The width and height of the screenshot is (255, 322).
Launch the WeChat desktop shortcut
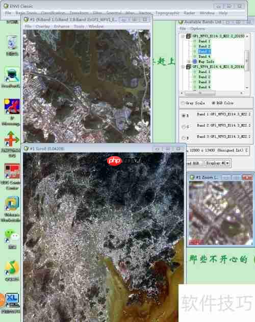click(x=12, y=236)
